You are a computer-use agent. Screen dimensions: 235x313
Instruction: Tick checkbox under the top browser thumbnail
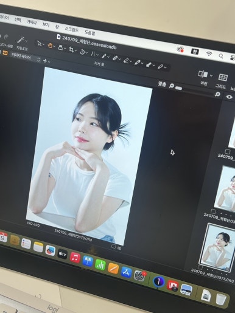point(228,151)
